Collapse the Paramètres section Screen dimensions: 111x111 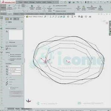pyautogui.click(x=22, y=64)
